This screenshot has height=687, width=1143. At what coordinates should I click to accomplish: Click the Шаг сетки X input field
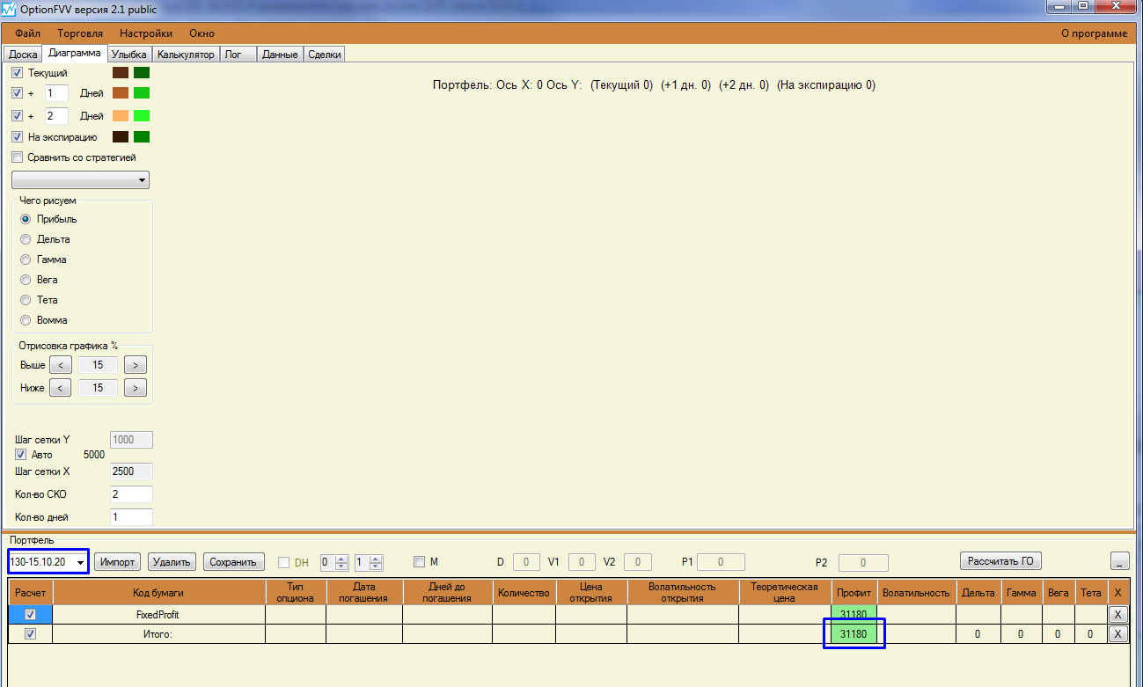coord(131,471)
